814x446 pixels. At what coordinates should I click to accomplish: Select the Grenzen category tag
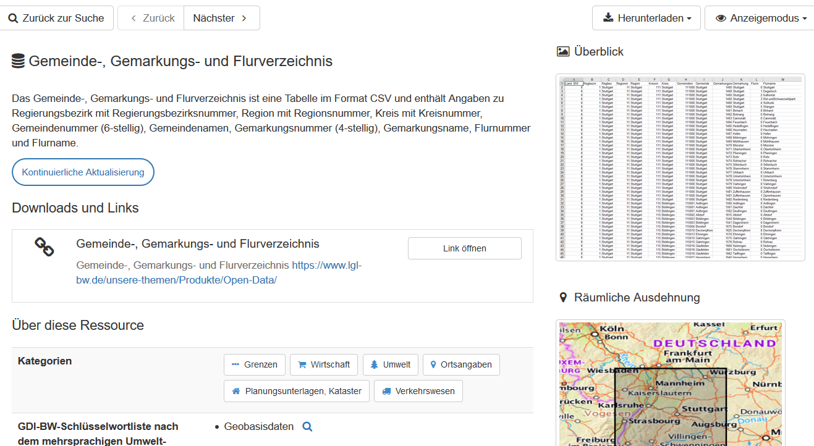pos(255,364)
